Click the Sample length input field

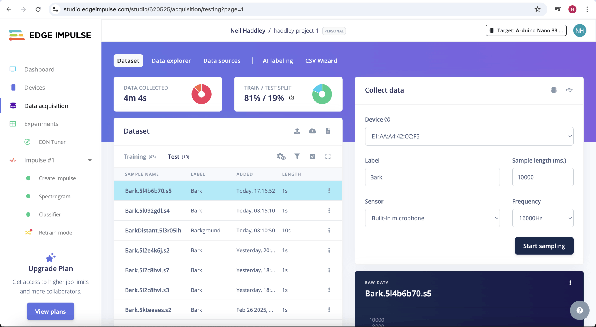point(543,177)
